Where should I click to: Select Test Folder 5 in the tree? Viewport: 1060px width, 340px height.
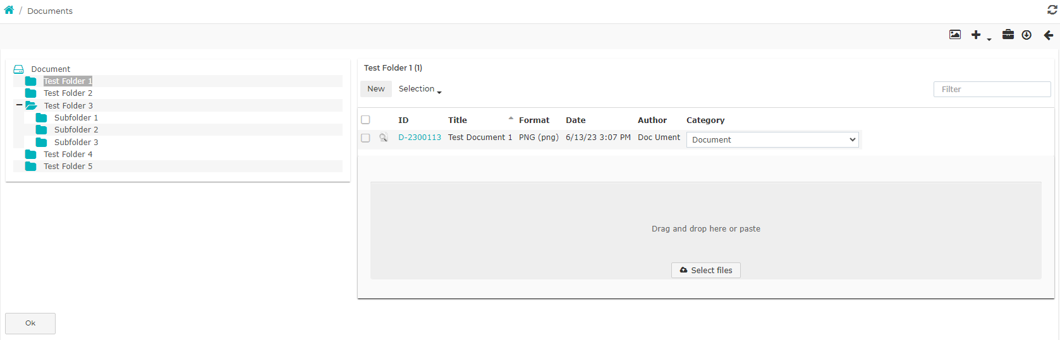pyautogui.click(x=68, y=167)
